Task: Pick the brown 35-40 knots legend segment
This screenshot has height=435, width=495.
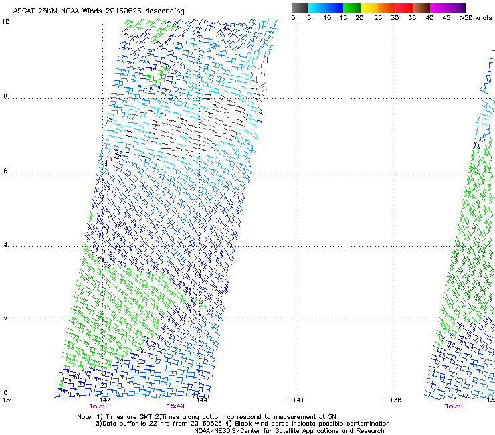Action: click(421, 8)
